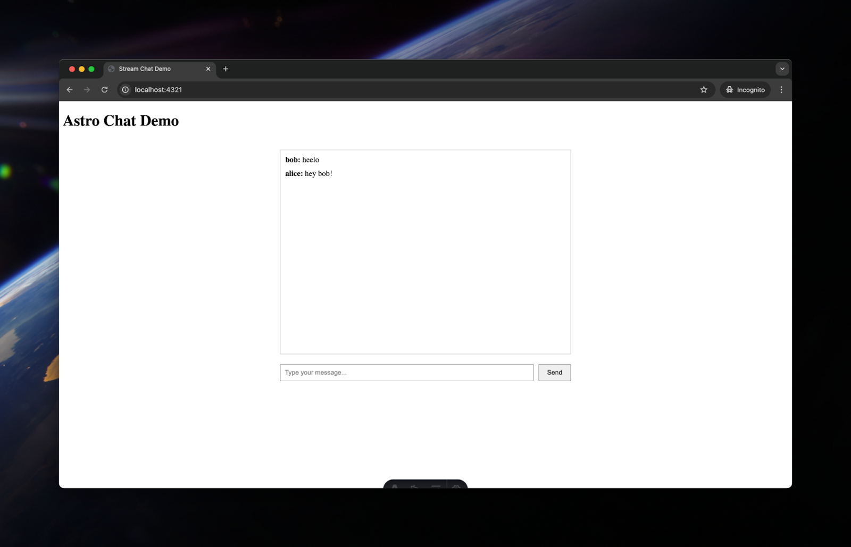The height and width of the screenshot is (547, 851).
Task: Open the Chrome three-dot menu
Action: 781,89
